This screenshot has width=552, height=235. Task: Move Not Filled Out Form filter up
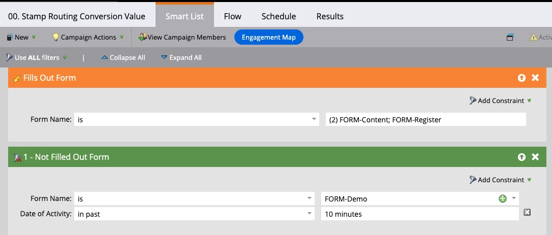(x=522, y=157)
